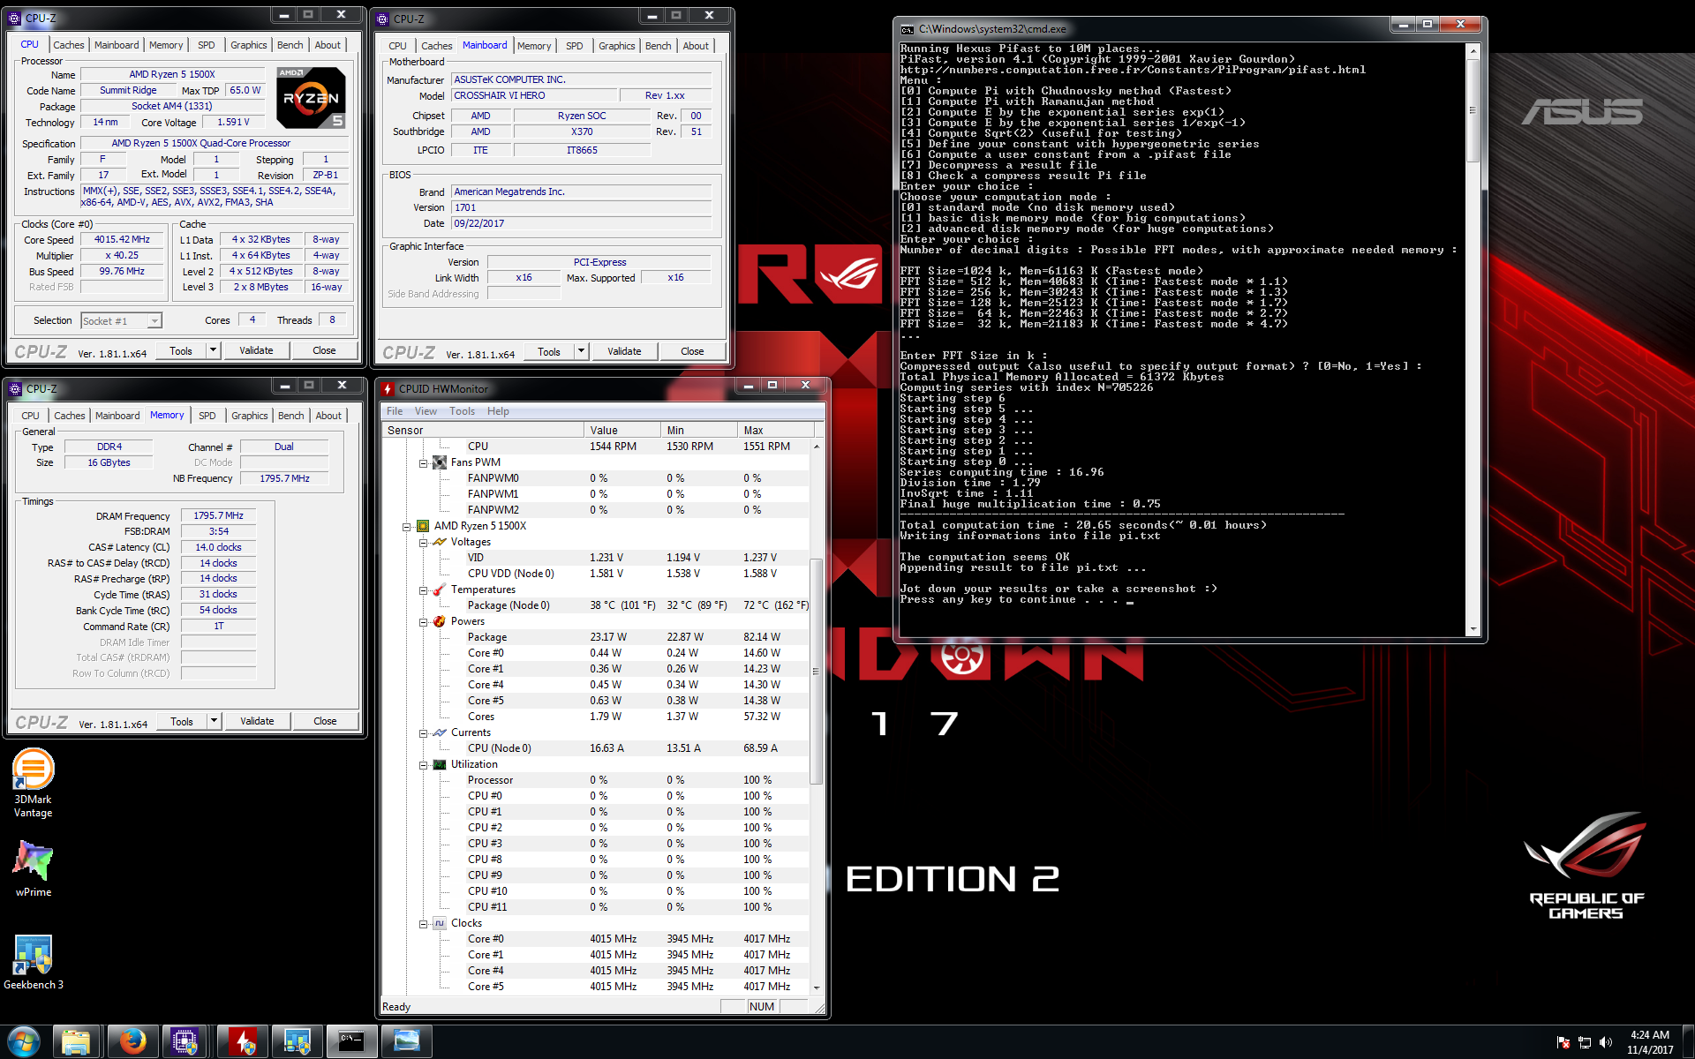Switch to Caches tab in CPU-Z CPU window
The width and height of the screenshot is (1695, 1059).
point(68,45)
